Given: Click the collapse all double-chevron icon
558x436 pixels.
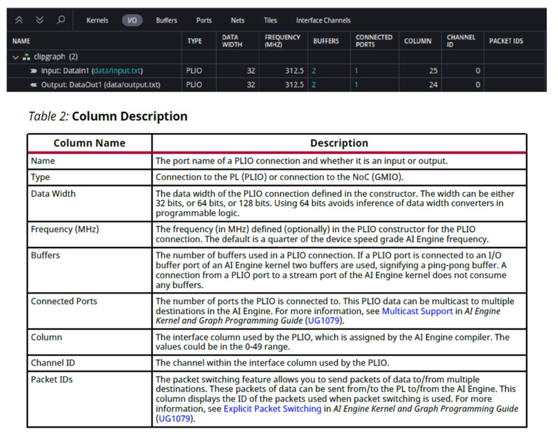Looking at the screenshot, I should pos(20,20).
